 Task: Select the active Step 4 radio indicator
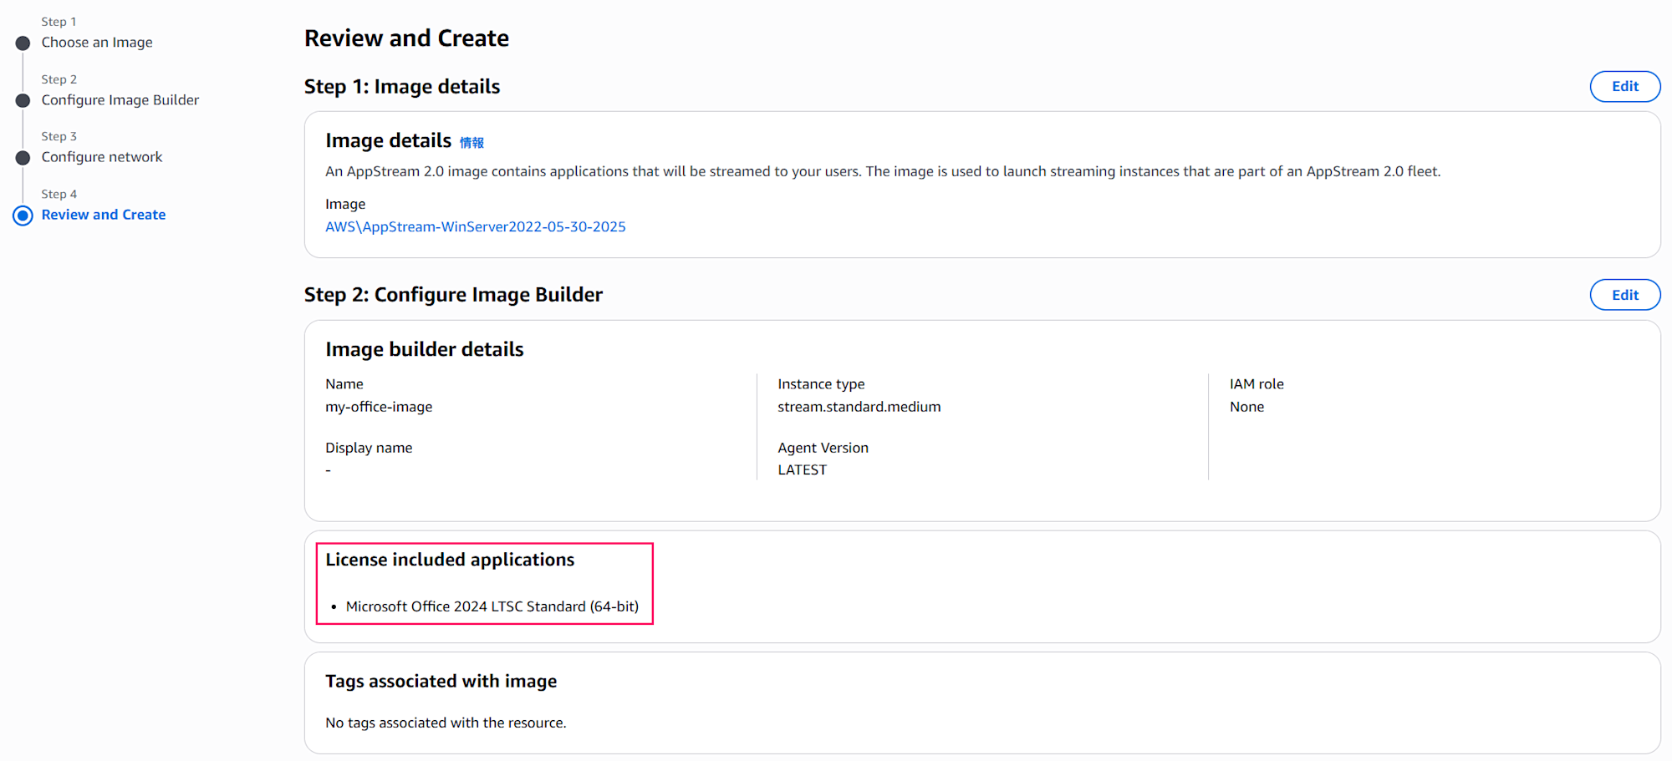(x=23, y=216)
